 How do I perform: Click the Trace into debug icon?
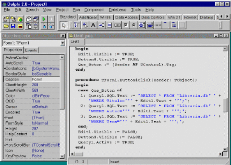(x=44, y=26)
